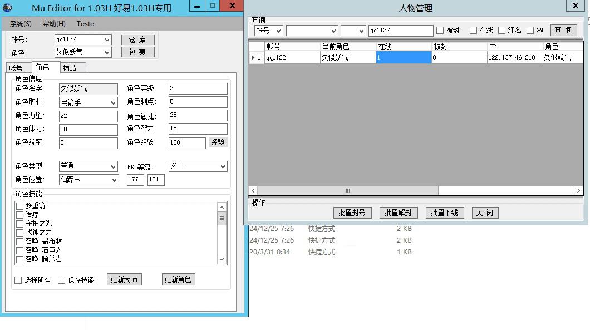Toggle the 选择所有 checkbox

pos(18,280)
